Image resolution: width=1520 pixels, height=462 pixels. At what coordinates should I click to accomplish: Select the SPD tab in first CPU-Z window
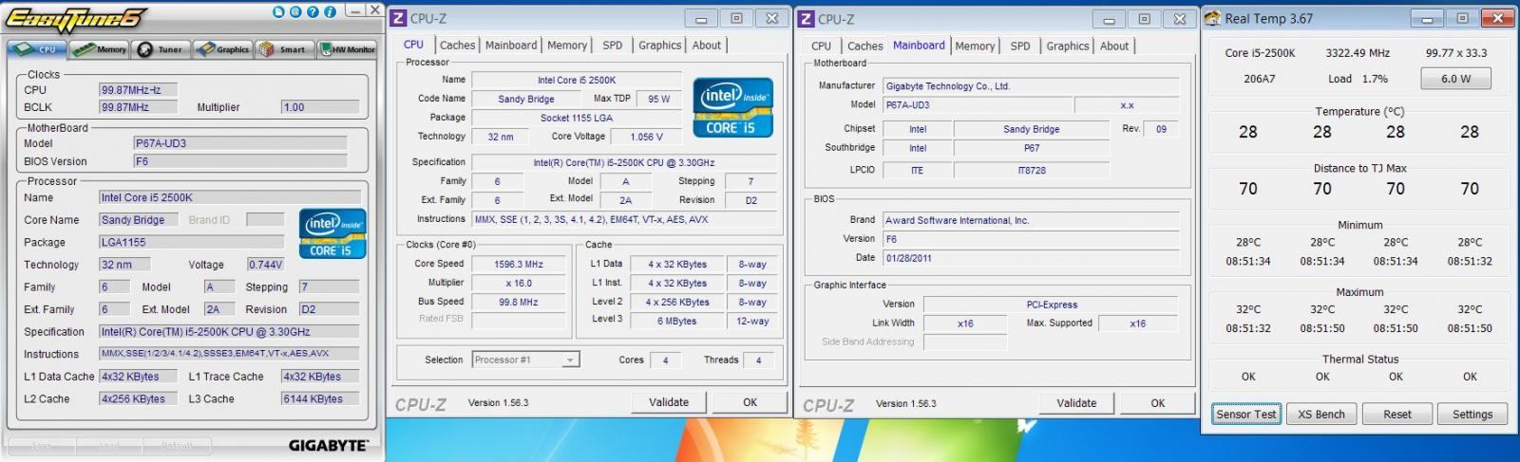pyautogui.click(x=613, y=45)
